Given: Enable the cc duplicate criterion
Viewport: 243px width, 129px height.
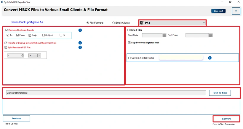Looking at the screenshot, I should coord(61,35).
